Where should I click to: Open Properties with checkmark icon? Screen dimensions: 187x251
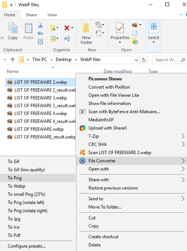click(x=120, y=28)
